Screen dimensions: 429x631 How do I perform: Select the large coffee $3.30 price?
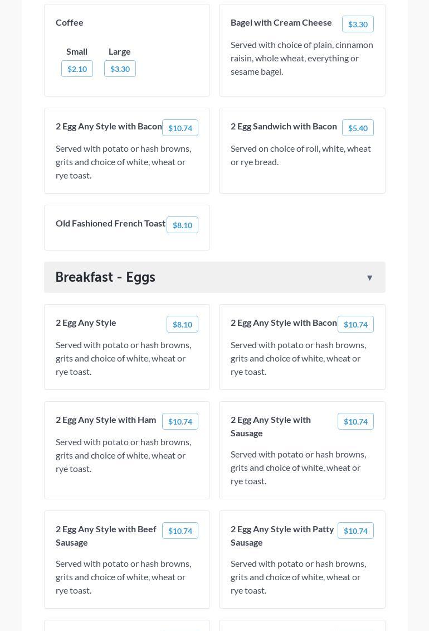tap(120, 69)
